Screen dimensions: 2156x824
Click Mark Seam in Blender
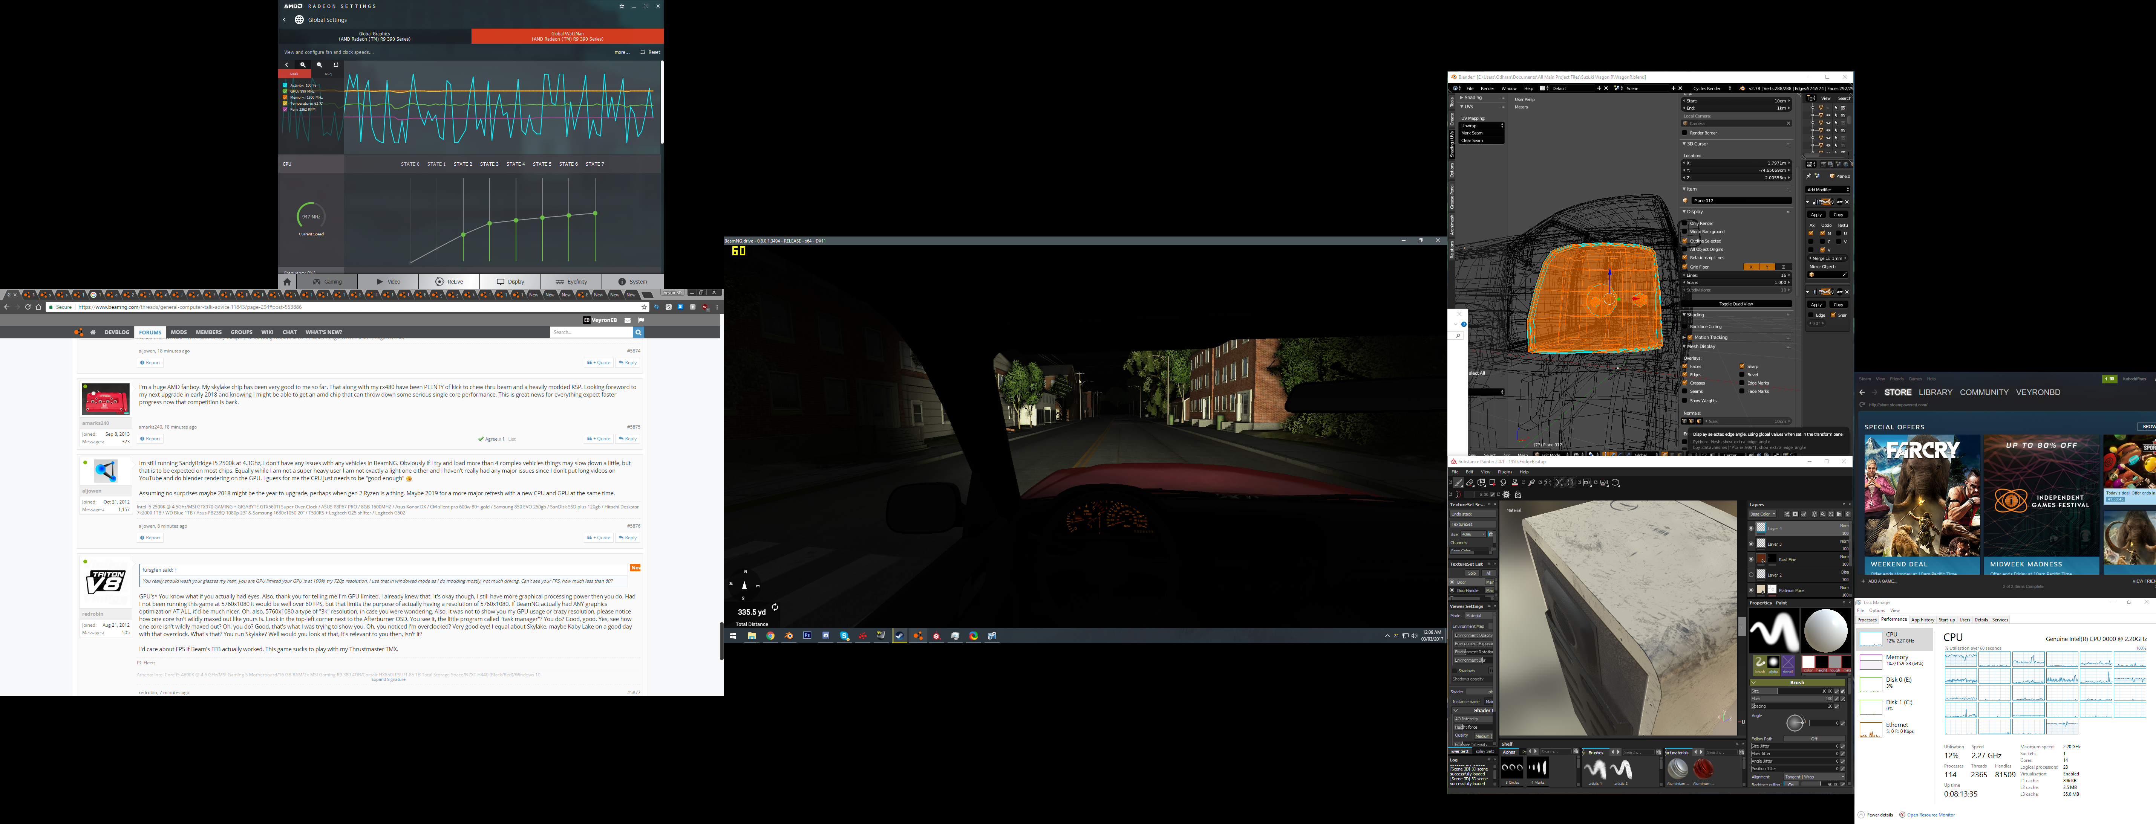(x=1481, y=133)
